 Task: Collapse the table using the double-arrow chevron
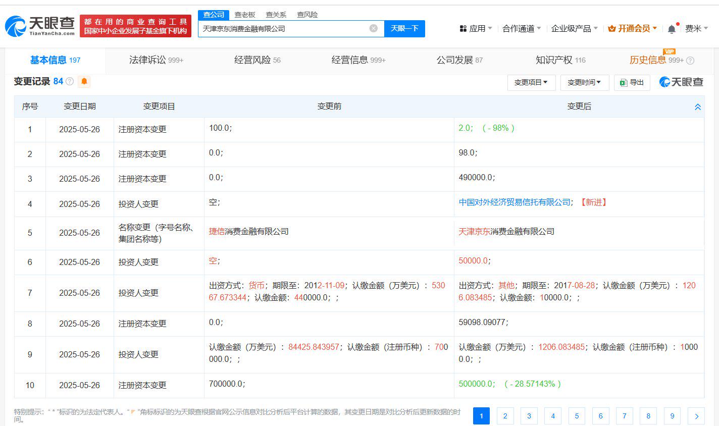[x=698, y=107]
